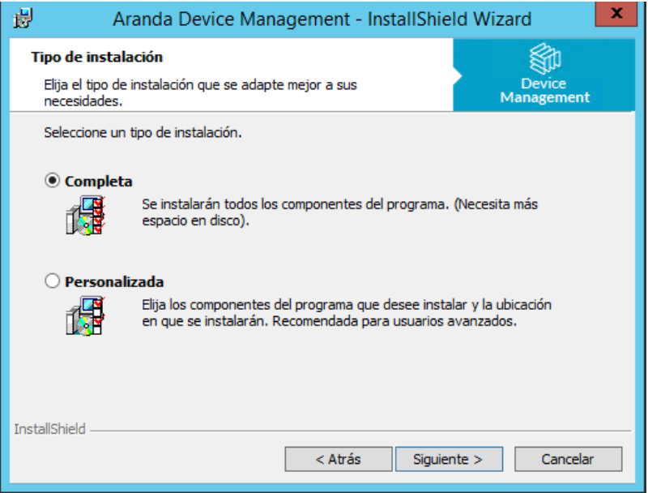Choose the bold Completa label text
The width and height of the screenshot is (648, 493).
click(x=98, y=181)
